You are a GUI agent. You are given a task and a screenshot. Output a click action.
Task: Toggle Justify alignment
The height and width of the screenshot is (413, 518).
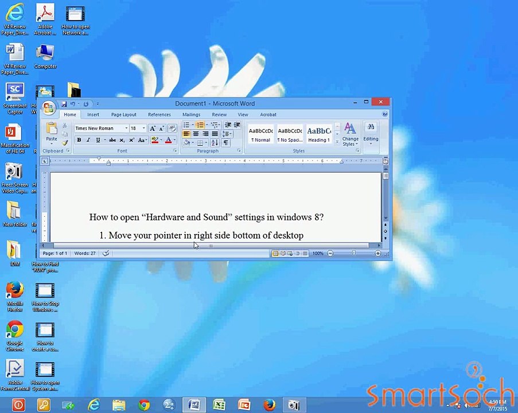[215, 134]
